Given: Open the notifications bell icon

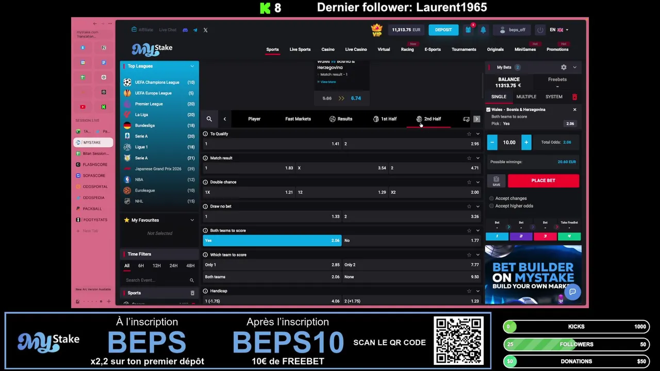Looking at the screenshot, I should click(x=483, y=30).
